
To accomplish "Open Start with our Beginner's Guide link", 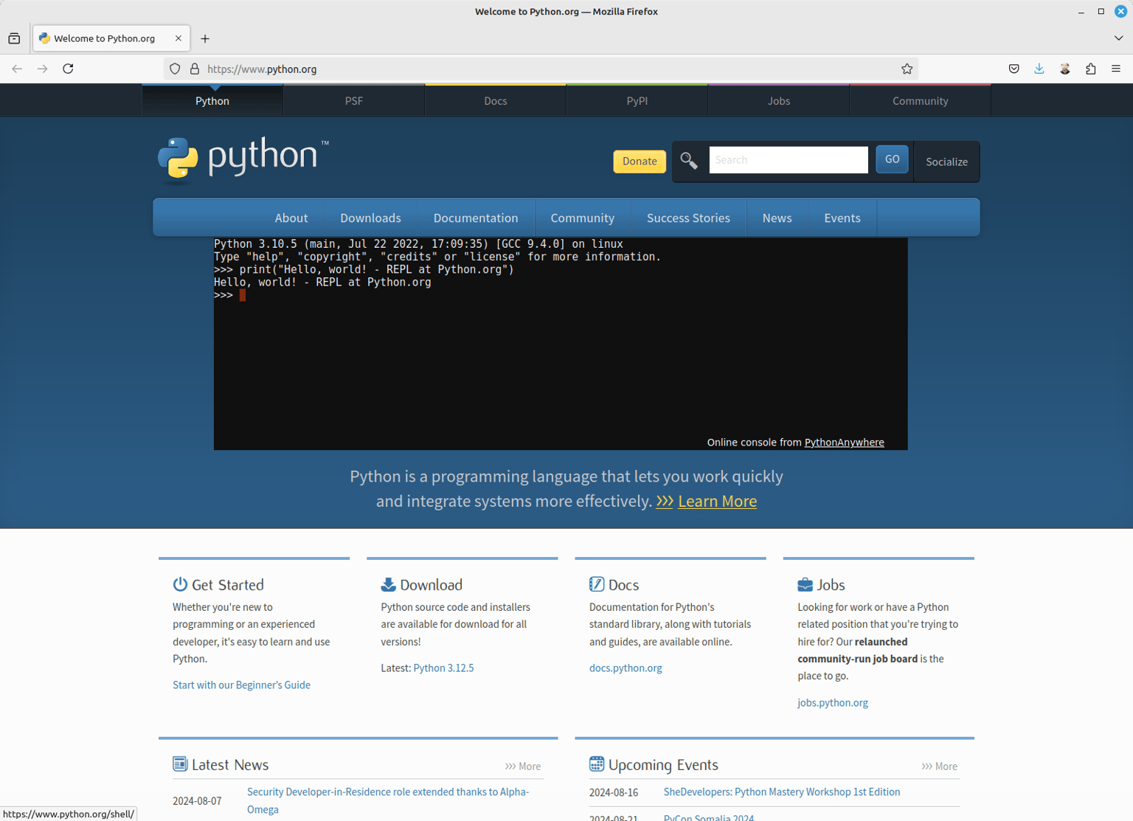I will pyautogui.click(x=241, y=685).
